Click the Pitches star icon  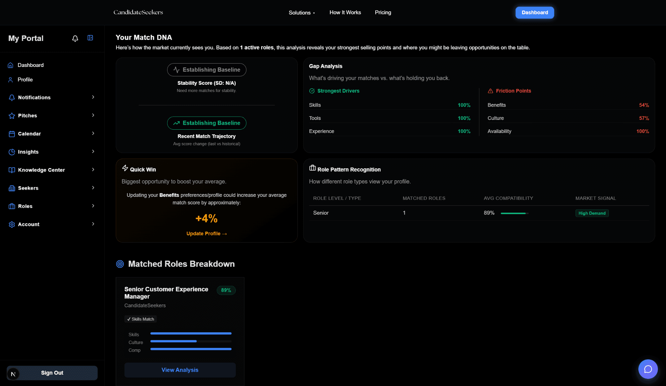(12, 116)
